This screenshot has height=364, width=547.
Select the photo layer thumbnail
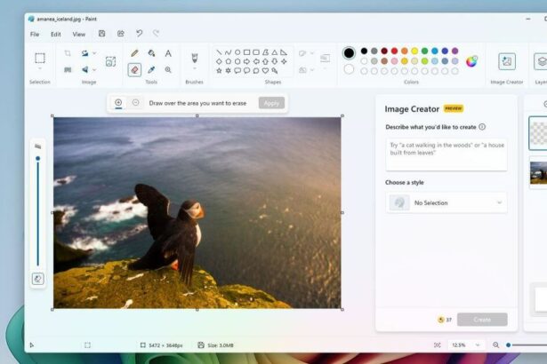click(538, 173)
